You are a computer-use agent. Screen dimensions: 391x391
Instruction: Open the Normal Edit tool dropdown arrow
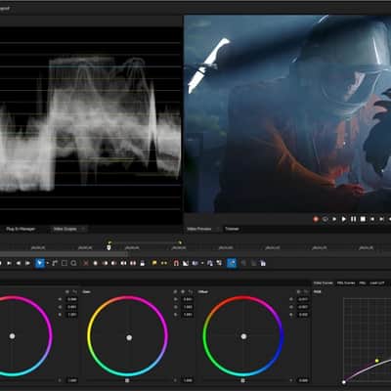click(x=48, y=263)
